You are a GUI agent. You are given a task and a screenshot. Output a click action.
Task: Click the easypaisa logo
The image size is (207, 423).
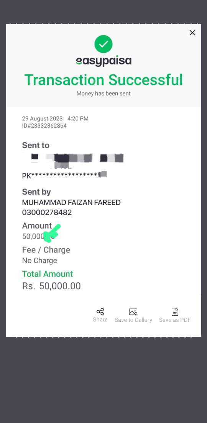[x=103, y=61]
